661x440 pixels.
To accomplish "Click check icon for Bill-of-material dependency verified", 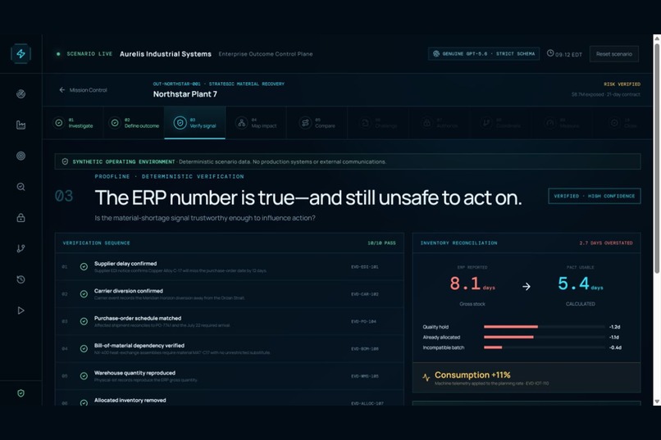I will [x=84, y=348].
